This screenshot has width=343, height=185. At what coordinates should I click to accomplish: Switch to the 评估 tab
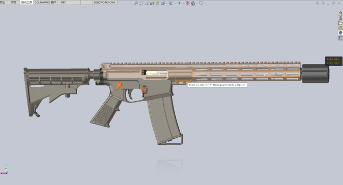[14, 3]
